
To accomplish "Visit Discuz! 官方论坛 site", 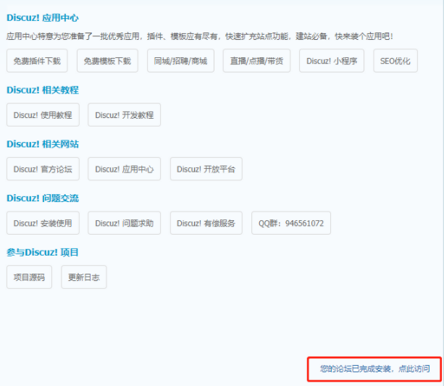I will [43, 169].
